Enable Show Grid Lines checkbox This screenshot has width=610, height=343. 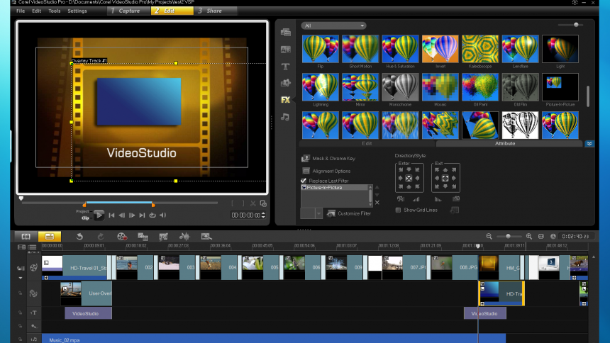pos(398,210)
